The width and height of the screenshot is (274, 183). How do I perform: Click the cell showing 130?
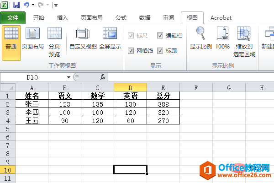click(x=130, y=104)
